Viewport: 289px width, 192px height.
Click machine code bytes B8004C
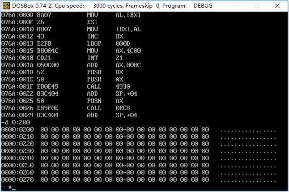[48, 51]
